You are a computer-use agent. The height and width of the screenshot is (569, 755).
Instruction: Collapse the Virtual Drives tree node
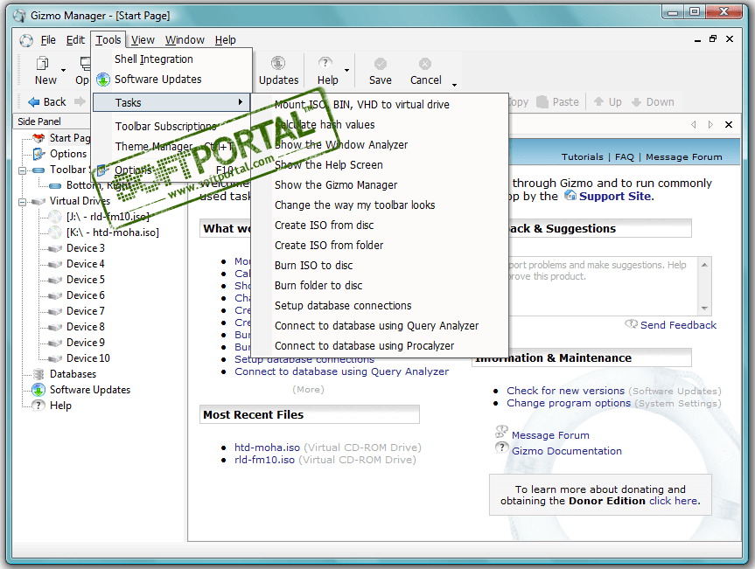click(22, 202)
